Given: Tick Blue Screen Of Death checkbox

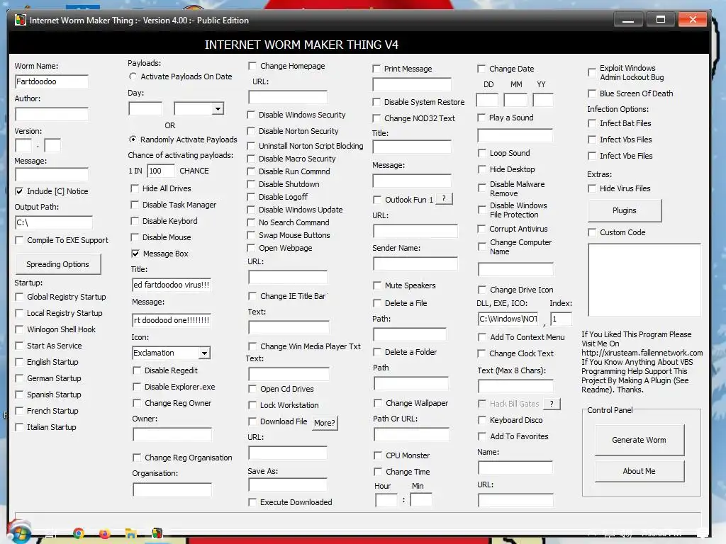Looking at the screenshot, I should [x=592, y=93].
